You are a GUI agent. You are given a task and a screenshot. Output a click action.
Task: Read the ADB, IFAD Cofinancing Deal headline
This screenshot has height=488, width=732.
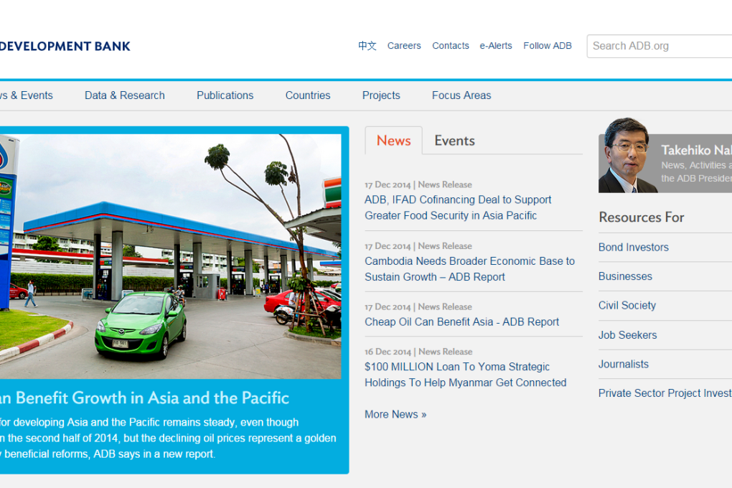458,207
